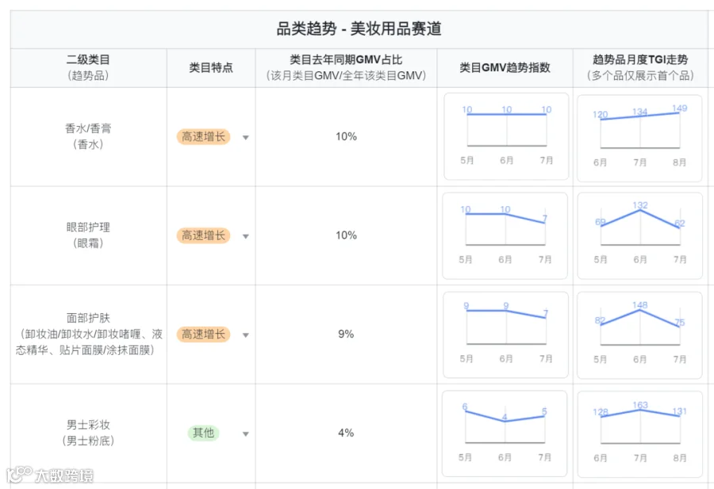Open dropdown arrow in 香水/香膏 row
This screenshot has width=714, height=489.
pyautogui.click(x=245, y=137)
